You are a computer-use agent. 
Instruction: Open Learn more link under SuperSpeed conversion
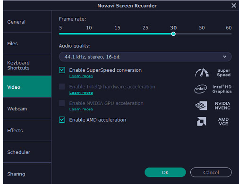click(x=81, y=76)
